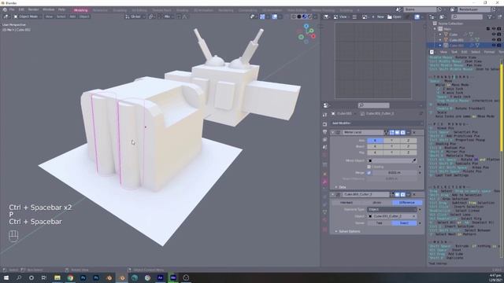Open the Object Data properties tab

point(325,212)
